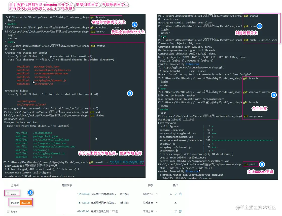Viewport: 282px width, 216px height.
Task: Click the 'Untracked files:' line
Action: coord(17,91)
